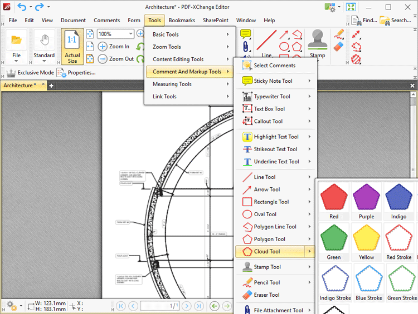This screenshot has width=418, height=314.
Task: Open options gear in status bar
Action: click(x=12, y=306)
